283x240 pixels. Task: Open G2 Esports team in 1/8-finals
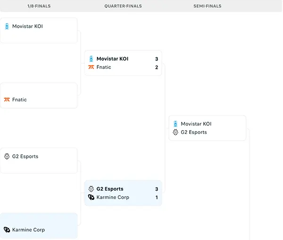click(x=25, y=157)
